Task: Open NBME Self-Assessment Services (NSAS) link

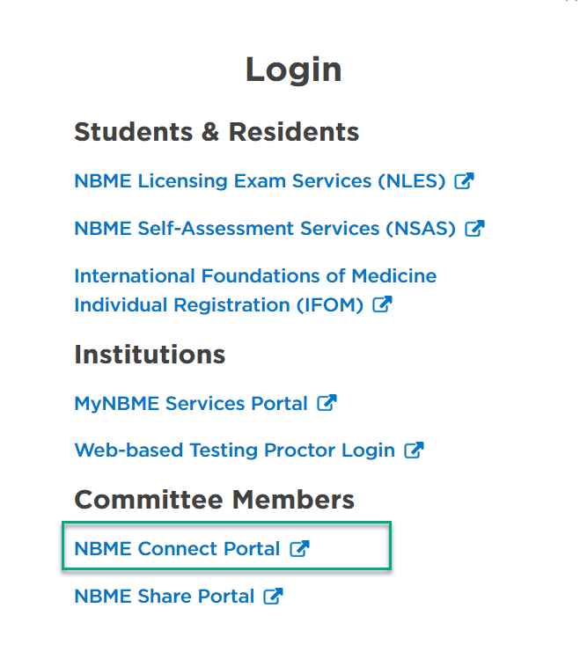Action: pos(265,229)
